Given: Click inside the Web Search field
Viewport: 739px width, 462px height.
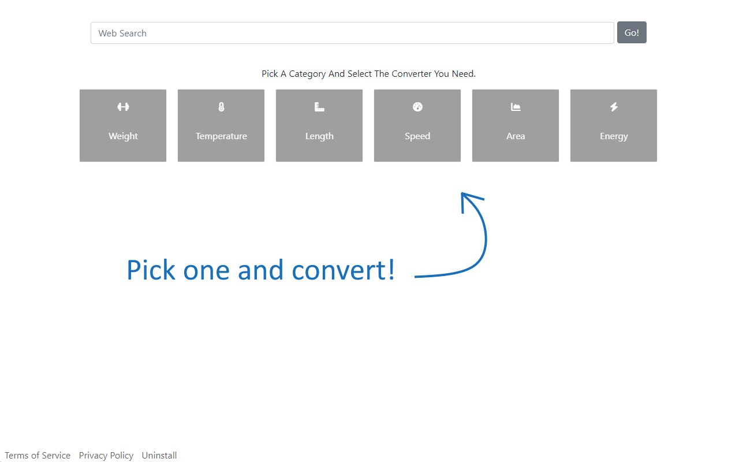Looking at the screenshot, I should pos(352,33).
